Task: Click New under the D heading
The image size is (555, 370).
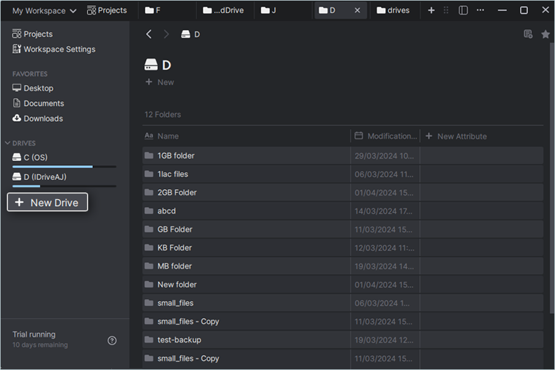Action: tap(160, 82)
